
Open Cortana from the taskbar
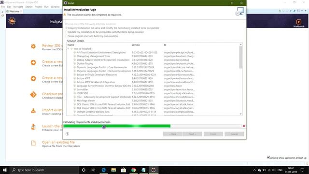point(84,170)
